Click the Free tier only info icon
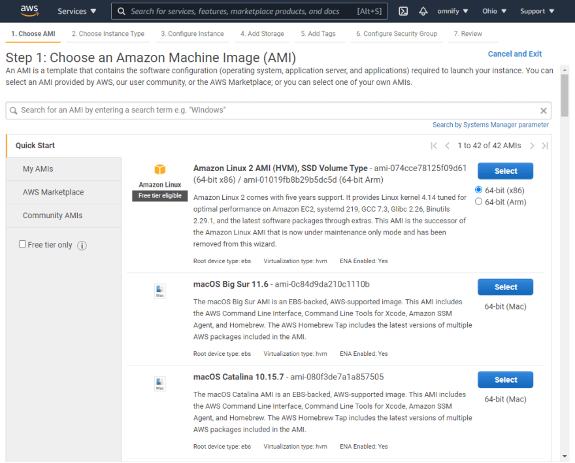 click(x=82, y=246)
